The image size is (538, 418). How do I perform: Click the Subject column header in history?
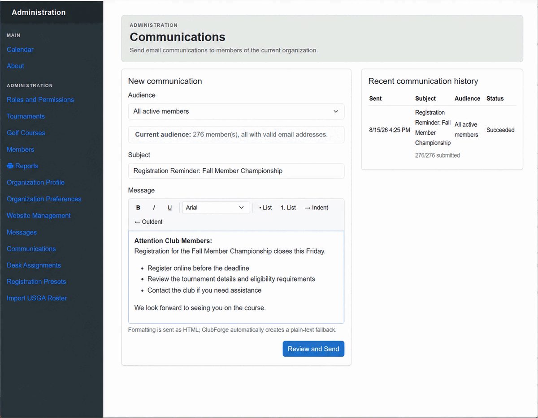tap(425, 98)
